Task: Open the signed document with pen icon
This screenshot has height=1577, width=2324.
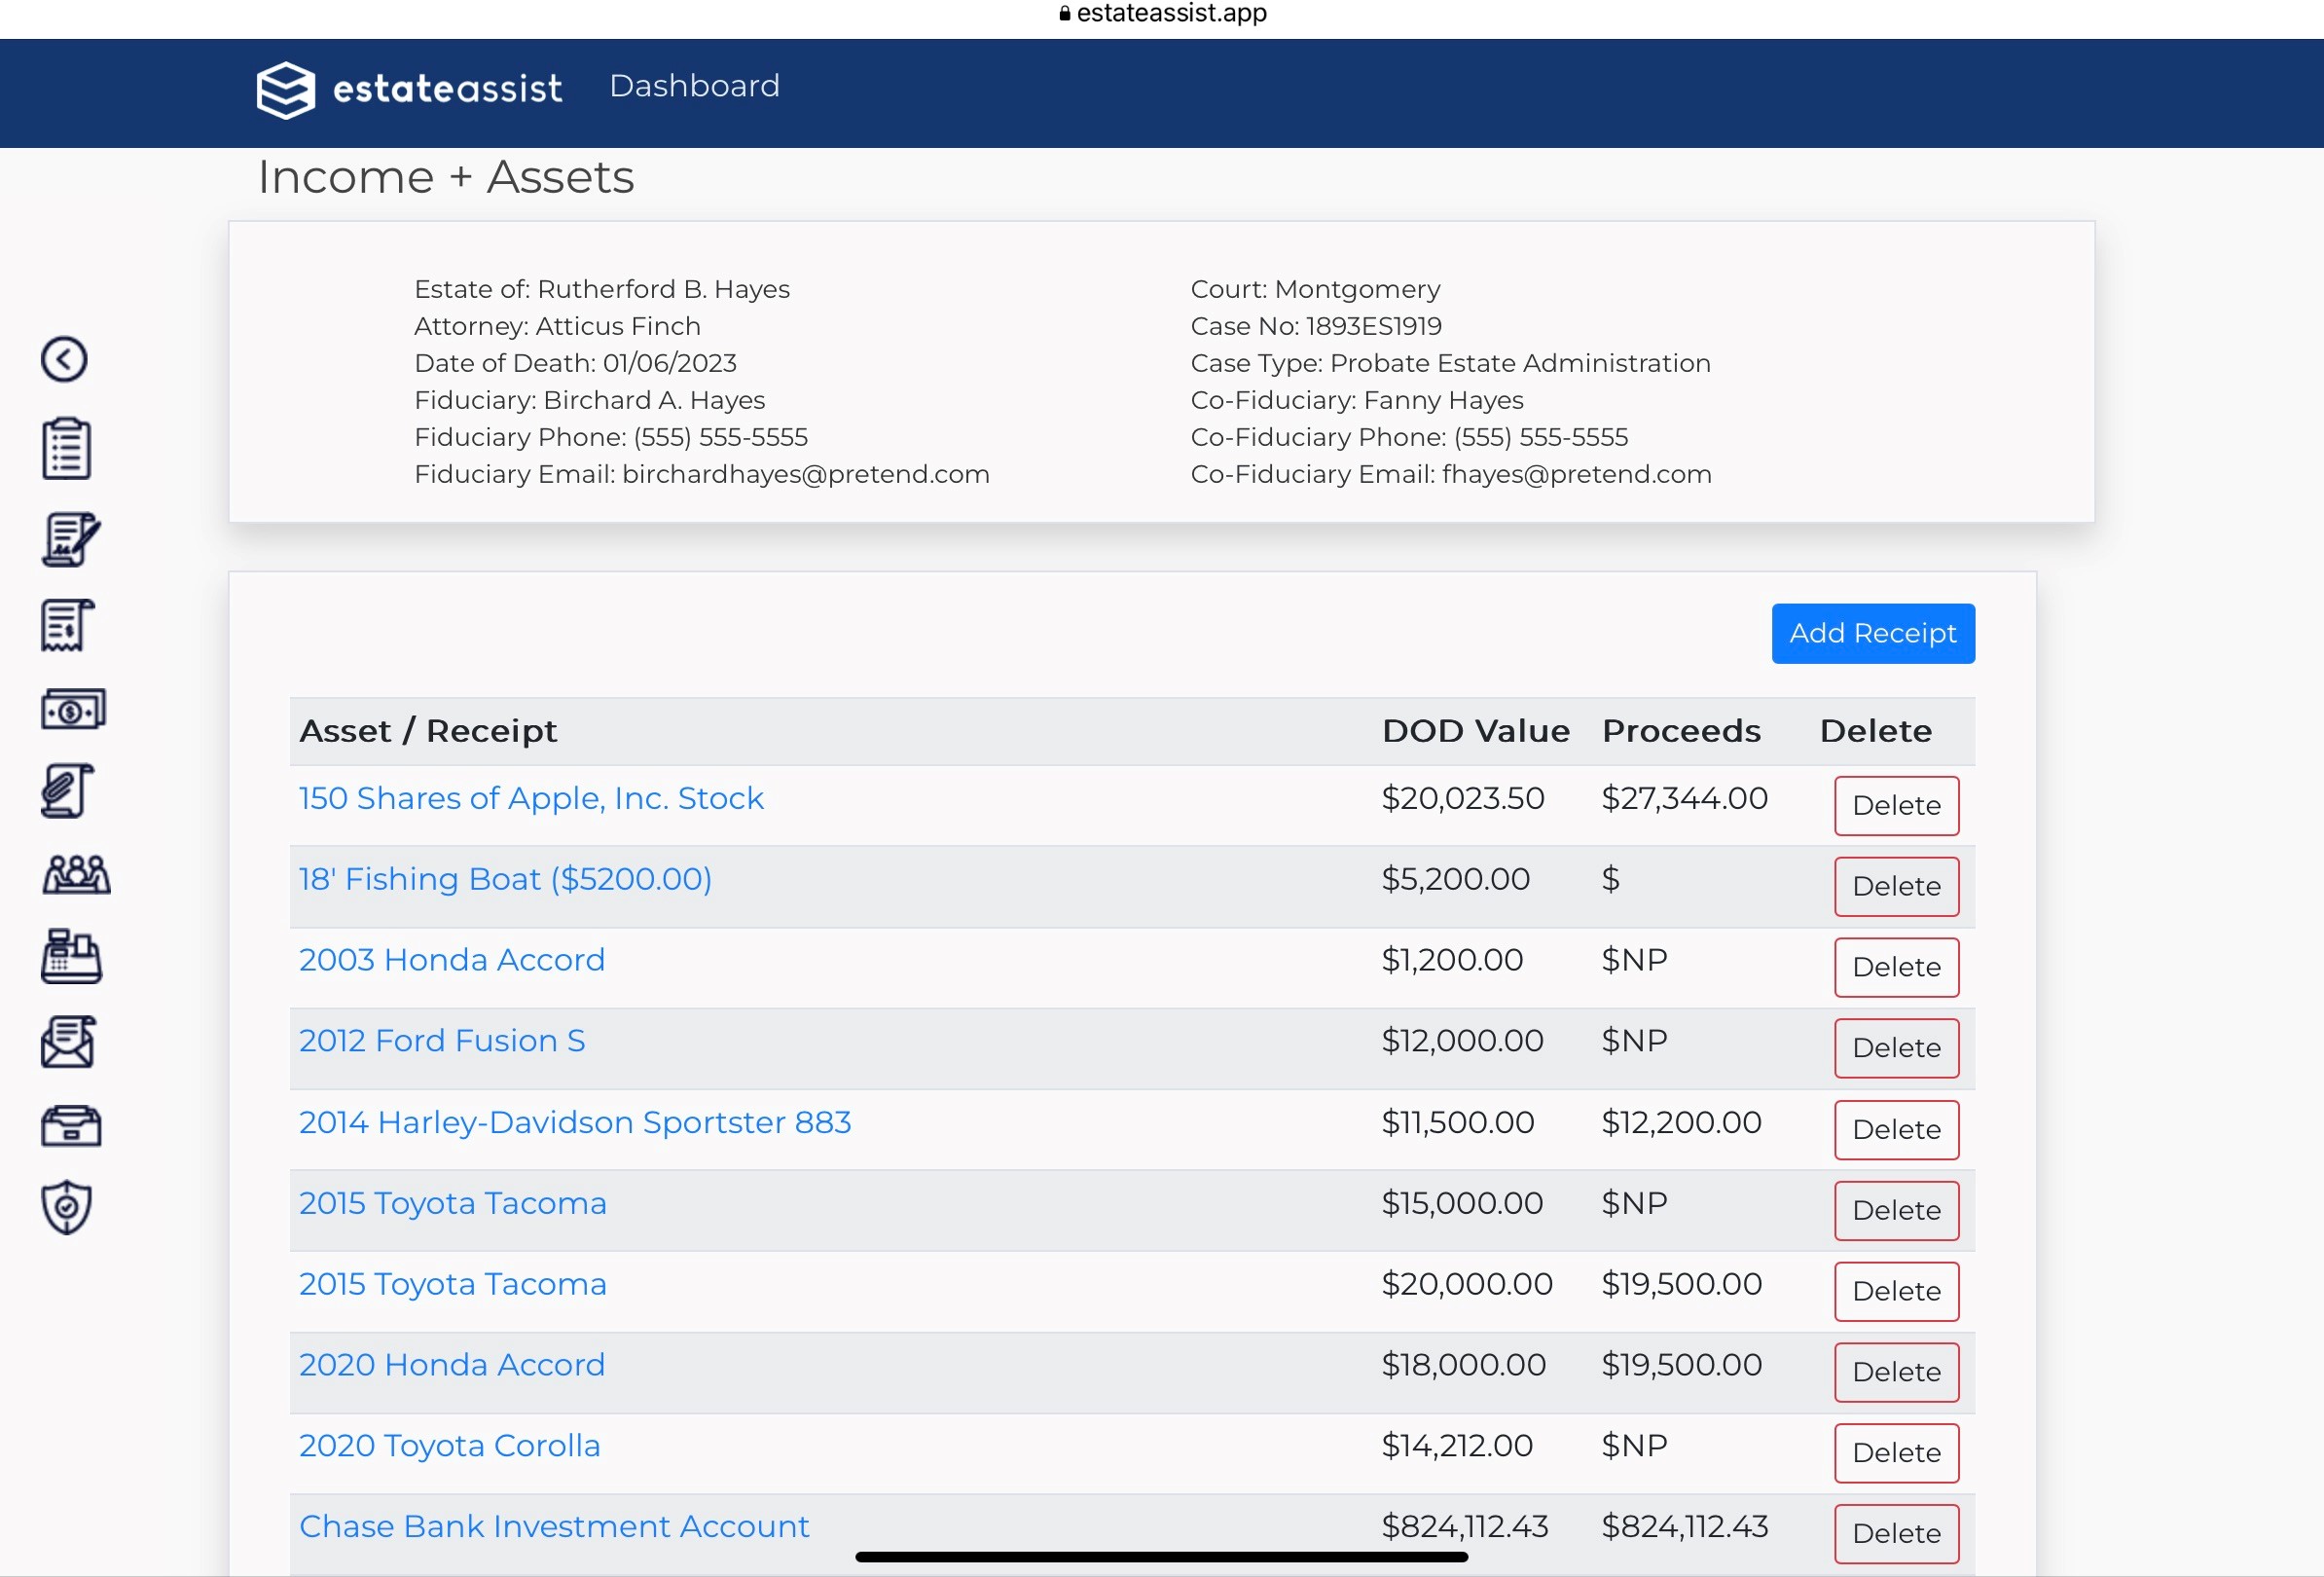Action: (70, 540)
